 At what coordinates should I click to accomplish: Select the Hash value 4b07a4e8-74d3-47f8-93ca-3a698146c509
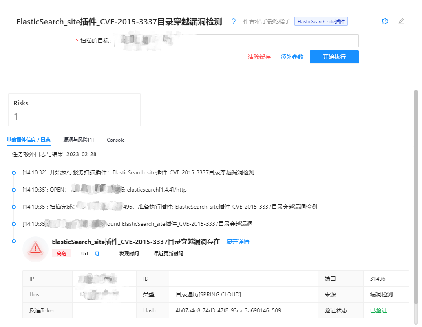point(228,310)
